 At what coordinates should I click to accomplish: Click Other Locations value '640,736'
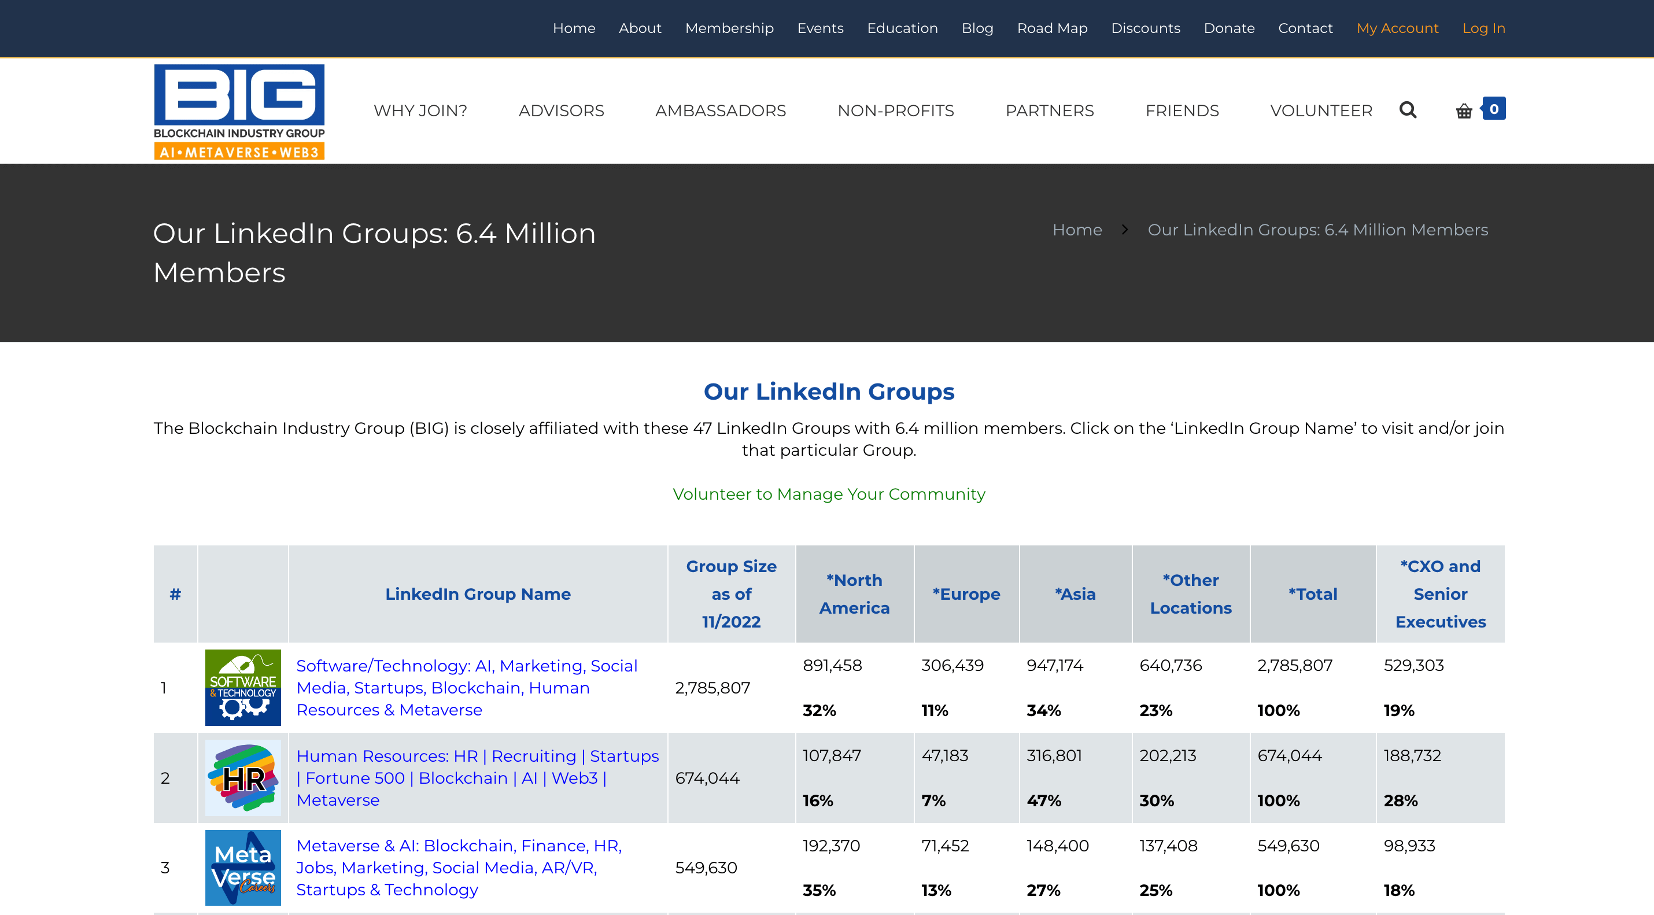click(x=1171, y=665)
